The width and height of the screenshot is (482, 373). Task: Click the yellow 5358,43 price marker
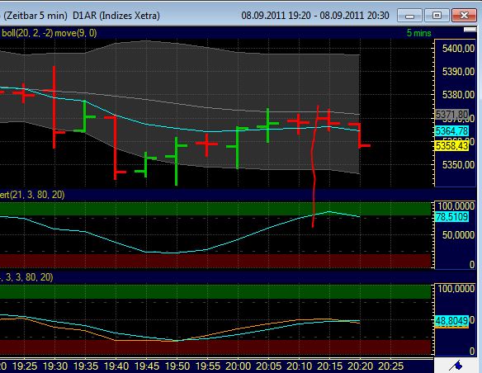pyautogui.click(x=451, y=145)
